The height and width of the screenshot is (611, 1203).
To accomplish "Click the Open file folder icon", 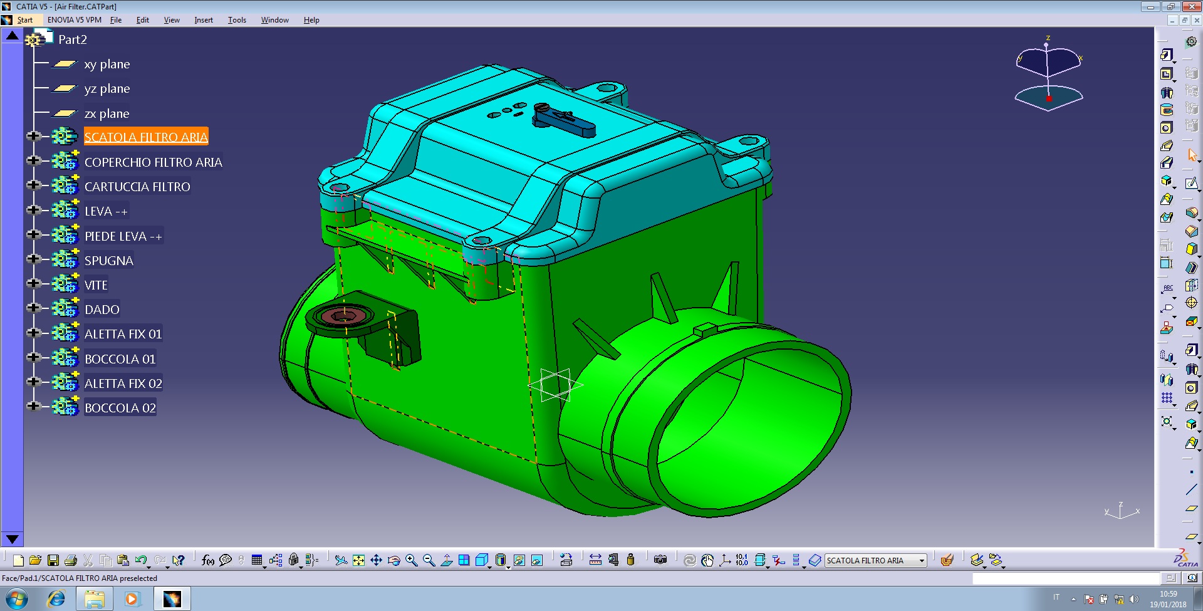I will click(x=35, y=560).
